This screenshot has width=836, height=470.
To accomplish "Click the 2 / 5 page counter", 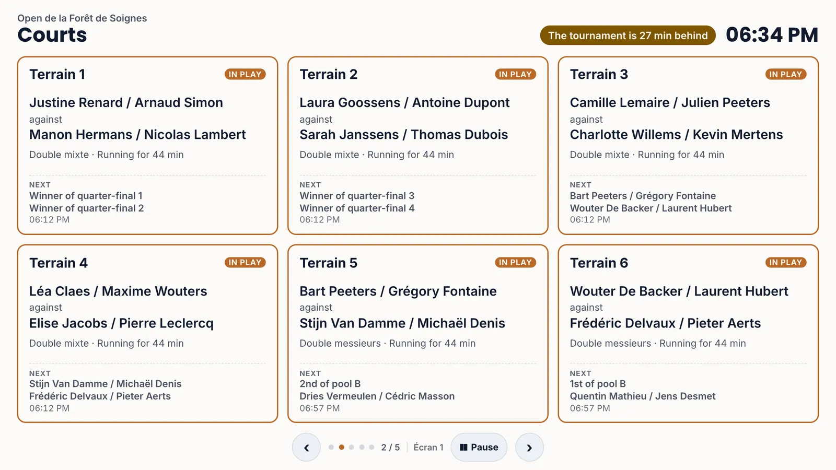I will 390,447.
